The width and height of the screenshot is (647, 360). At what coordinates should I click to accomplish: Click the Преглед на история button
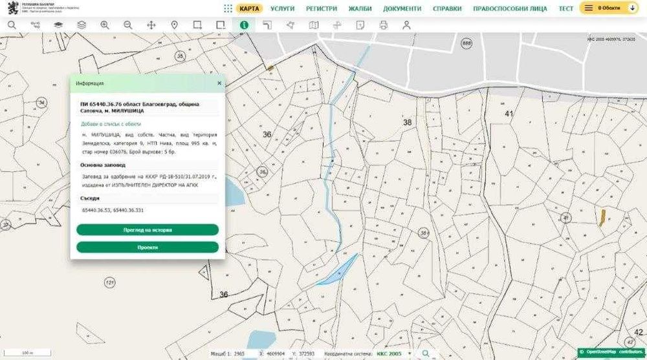click(x=148, y=230)
